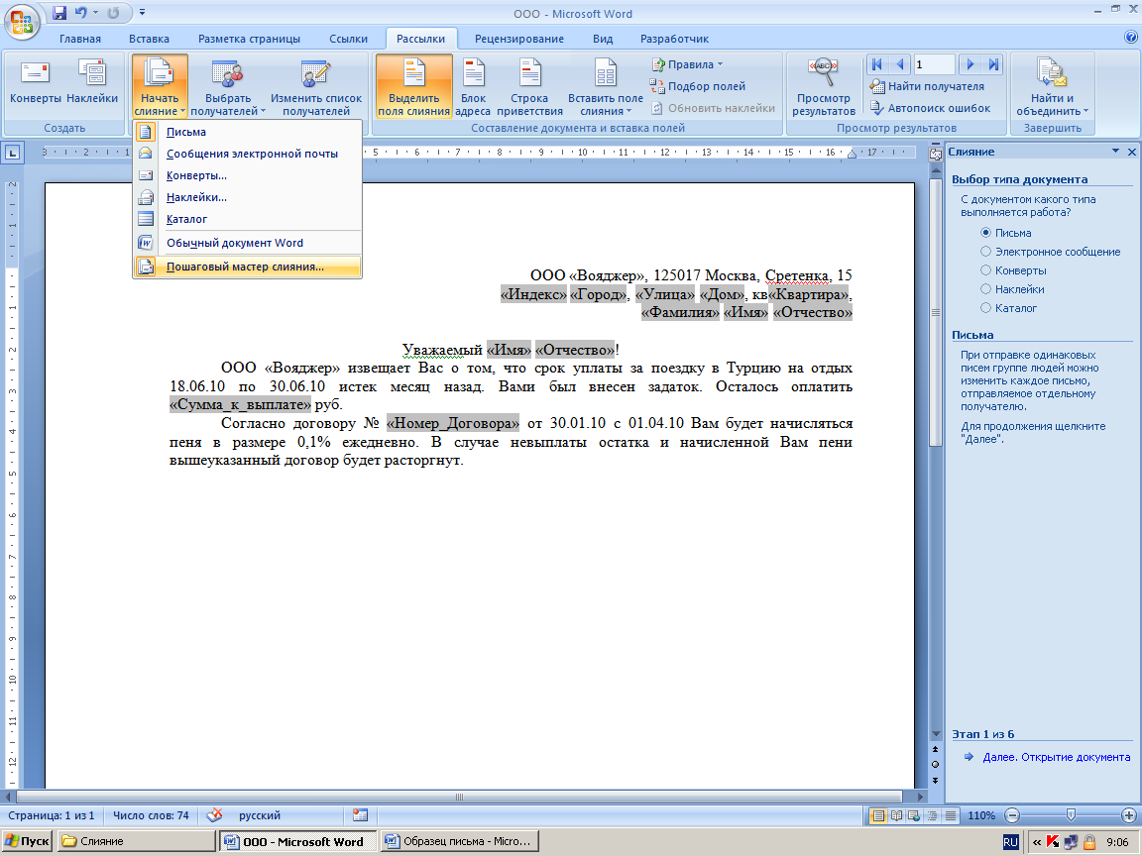Switch to Образец письма taskbar window
Image resolution: width=1142 pixels, height=856 pixels.
(x=460, y=841)
